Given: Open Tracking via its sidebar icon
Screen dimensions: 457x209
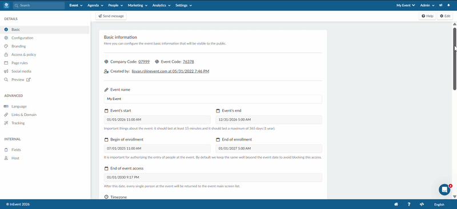Looking at the screenshot, I should tap(6, 123).
